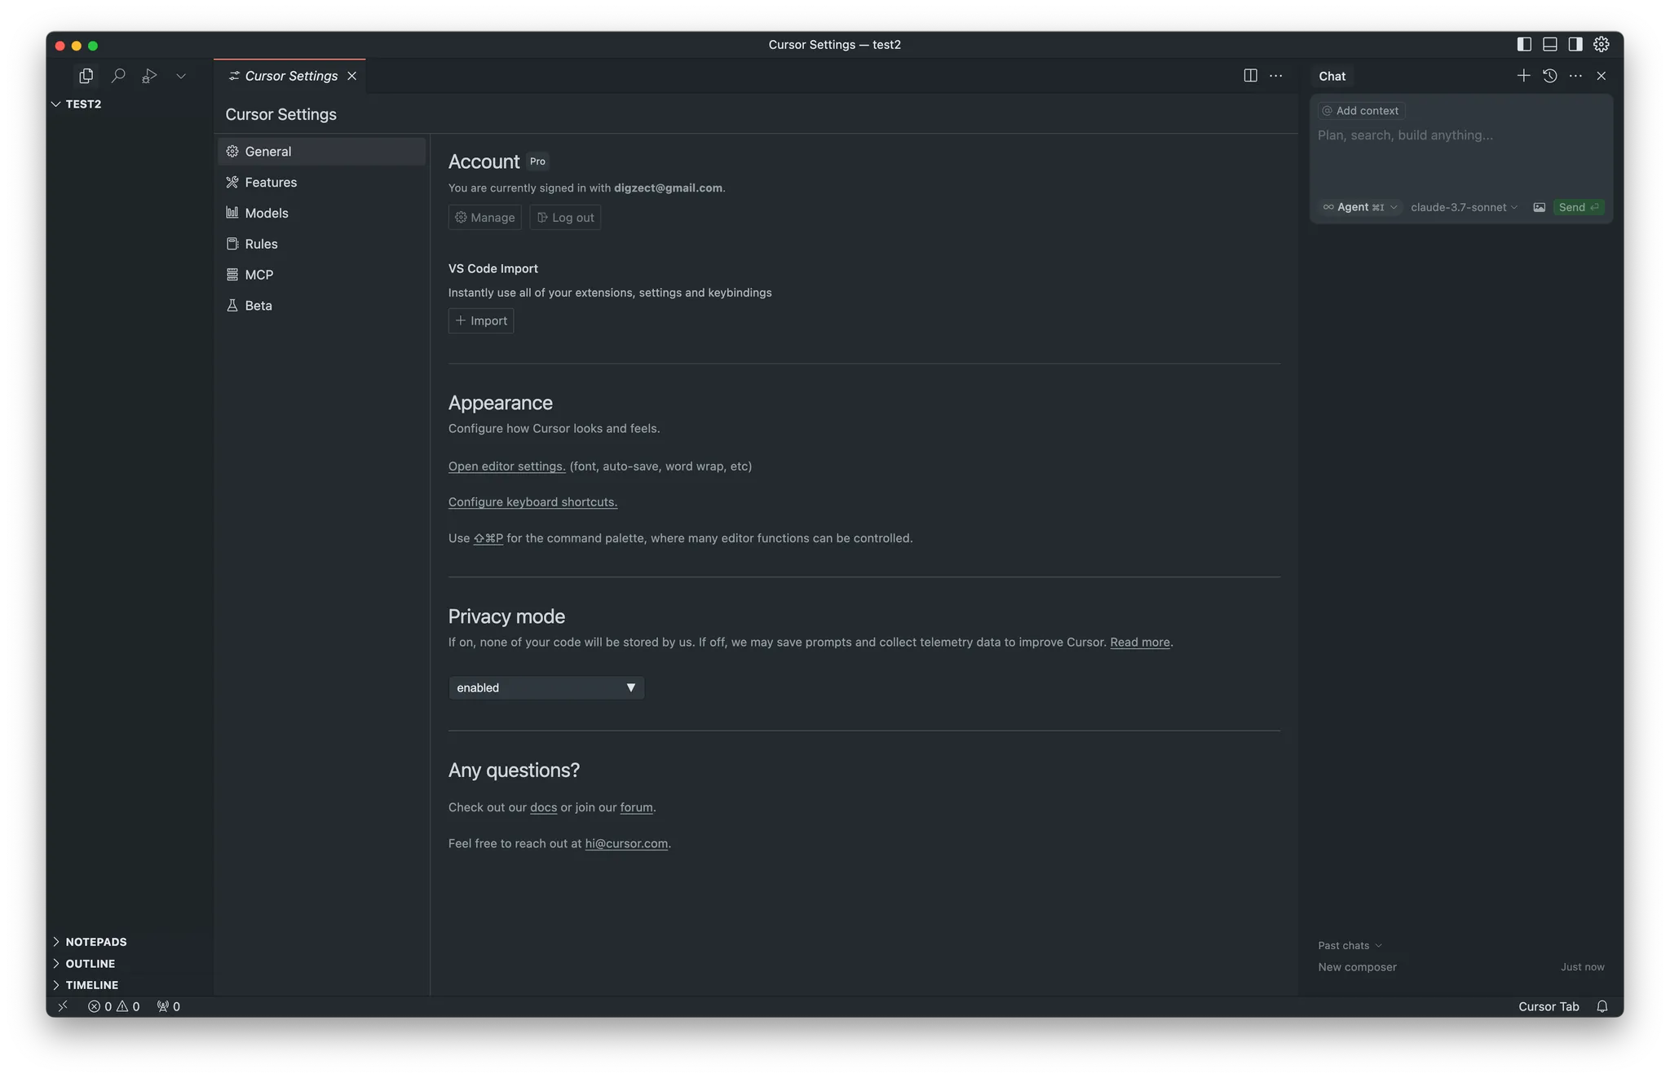This screenshot has height=1078, width=1670.
Task: Open the claude-3.7-sonnet model dropdown
Action: click(1464, 207)
